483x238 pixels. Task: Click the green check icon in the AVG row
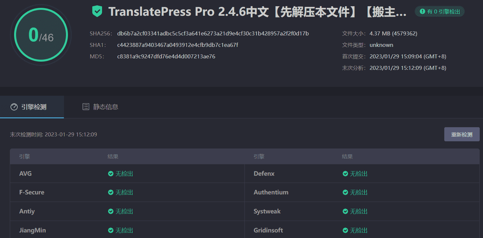point(111,174)
